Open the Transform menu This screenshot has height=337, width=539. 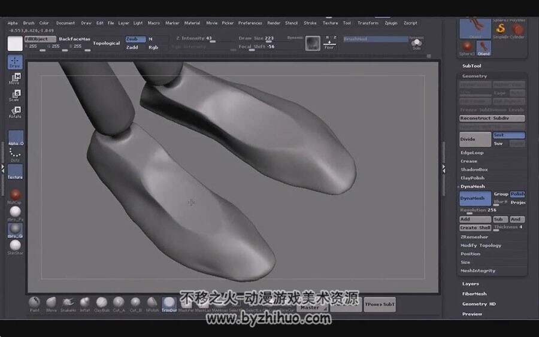click(368, 23)
